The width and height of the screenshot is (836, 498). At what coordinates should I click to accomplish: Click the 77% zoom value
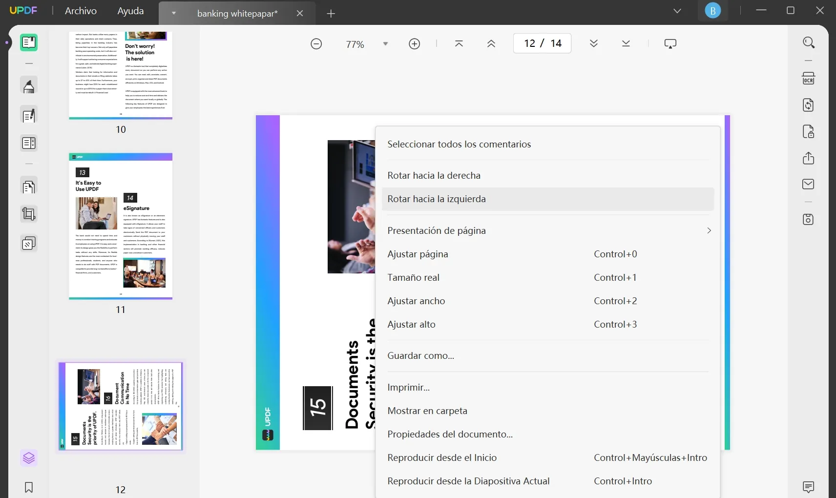355,44
